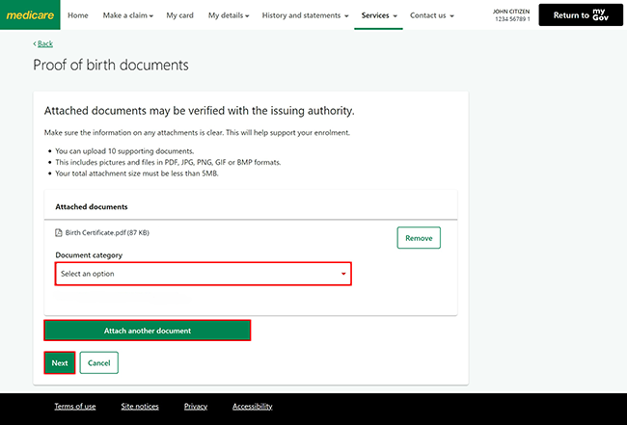Open the Services menu
Viewport: 627px width, 425px height.
click(379, 15)
